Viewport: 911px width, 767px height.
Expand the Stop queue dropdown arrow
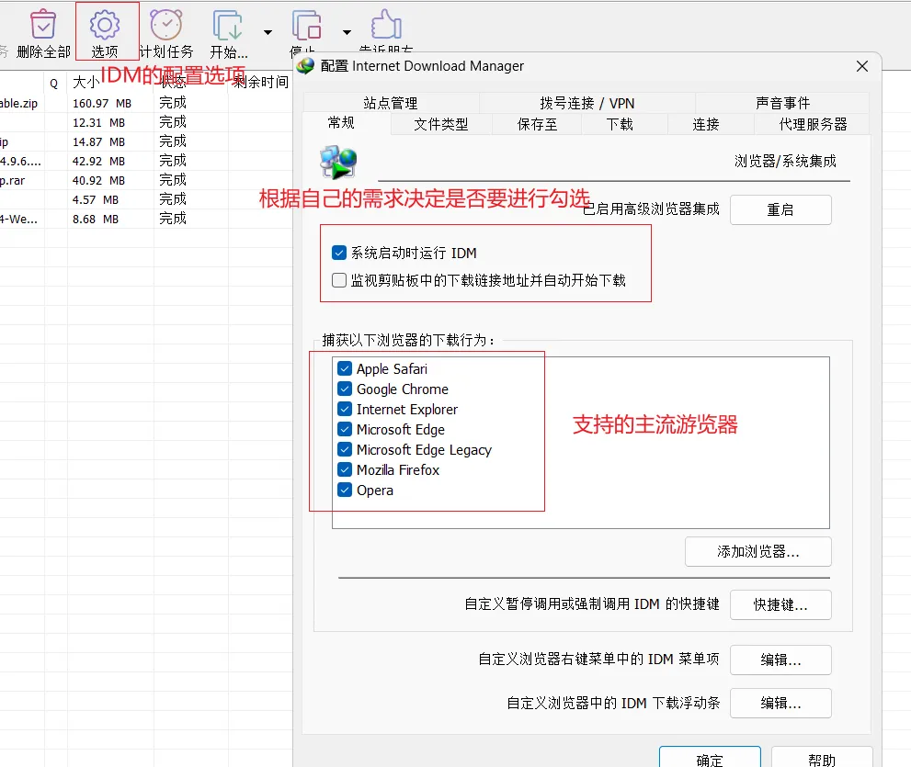coord(347,32)
